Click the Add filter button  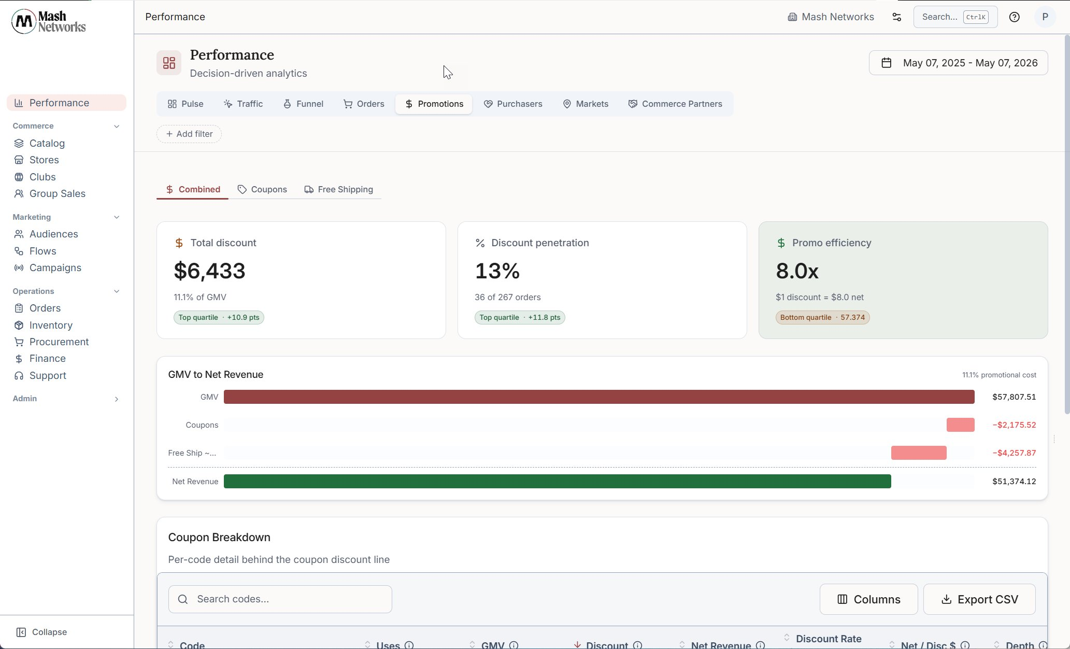pos(189,134)
